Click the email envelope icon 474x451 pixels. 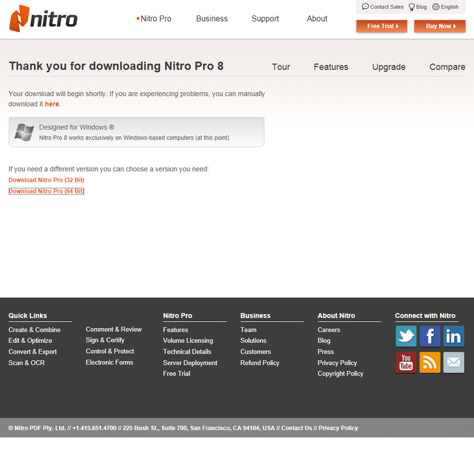tap(454, 363)
